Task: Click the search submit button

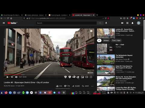Action: tap(100, 23)
